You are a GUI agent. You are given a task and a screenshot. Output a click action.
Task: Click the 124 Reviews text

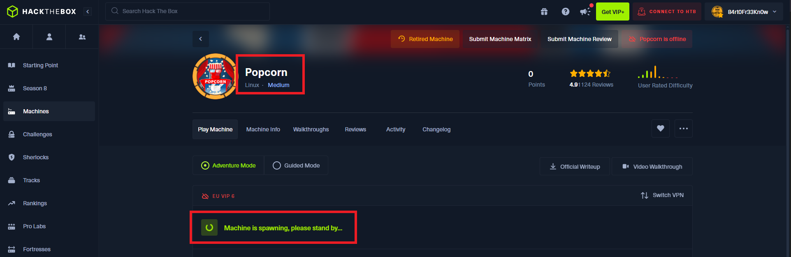pyautogui.click(x=596, y=85)
